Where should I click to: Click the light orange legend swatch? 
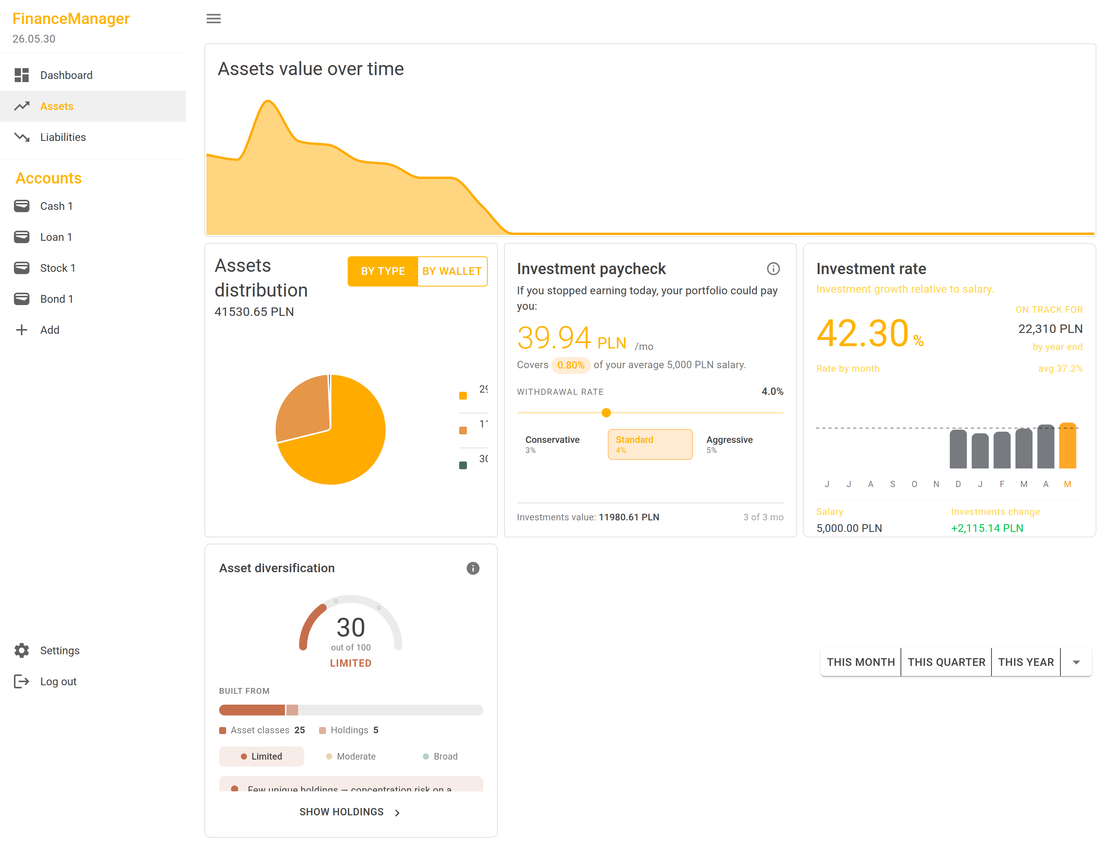463,431
